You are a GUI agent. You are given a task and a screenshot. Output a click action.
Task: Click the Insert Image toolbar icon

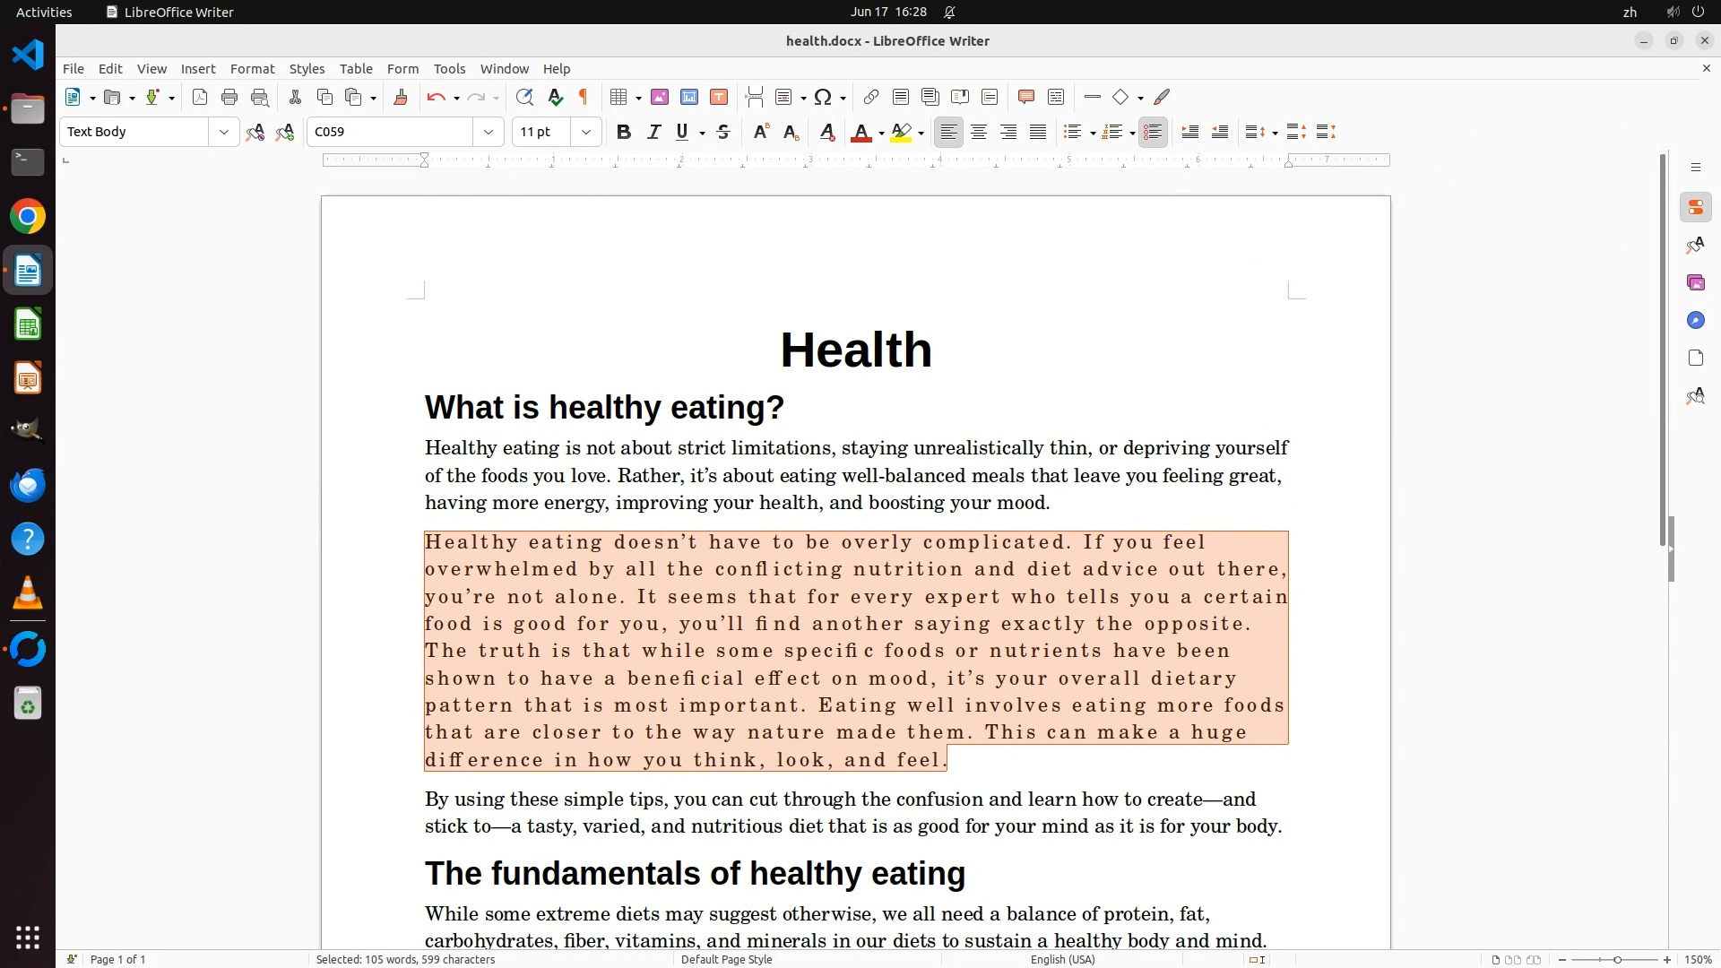pyautogui.click(x=660, y=97)
